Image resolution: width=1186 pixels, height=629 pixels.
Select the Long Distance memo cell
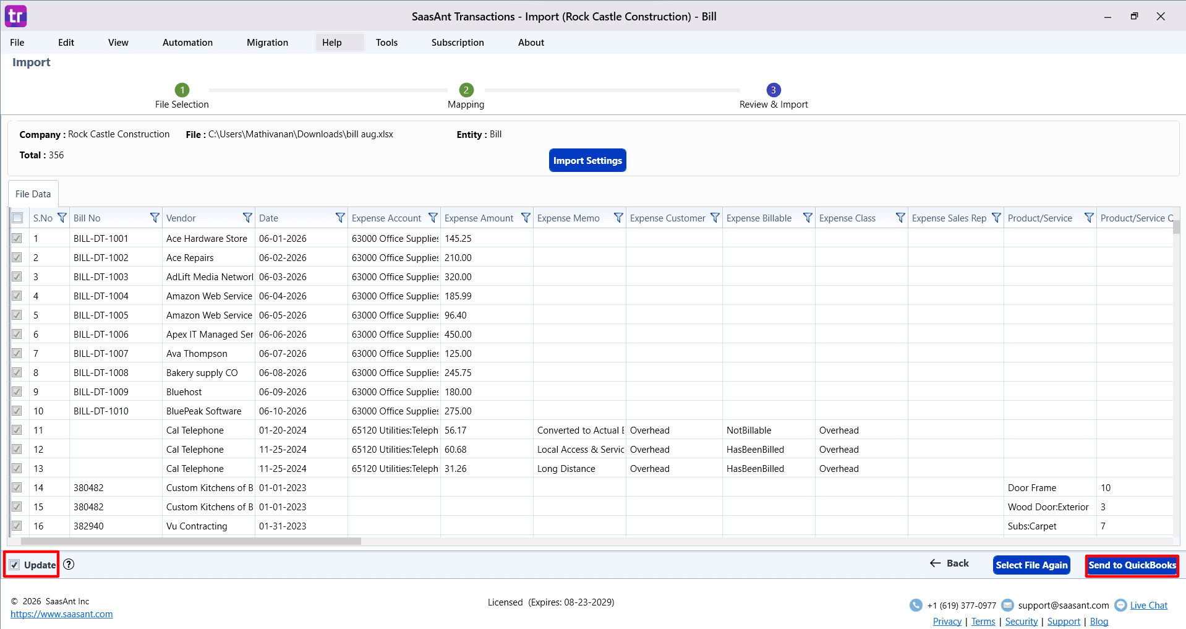point(579,468)
